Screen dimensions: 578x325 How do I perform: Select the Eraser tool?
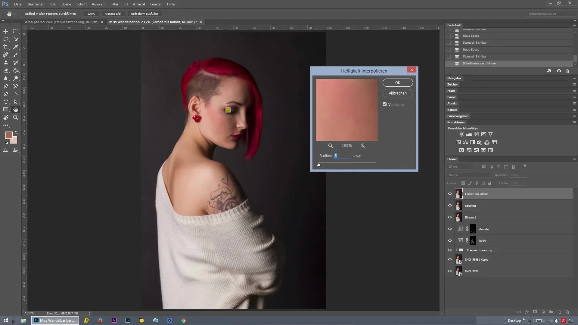6,70
